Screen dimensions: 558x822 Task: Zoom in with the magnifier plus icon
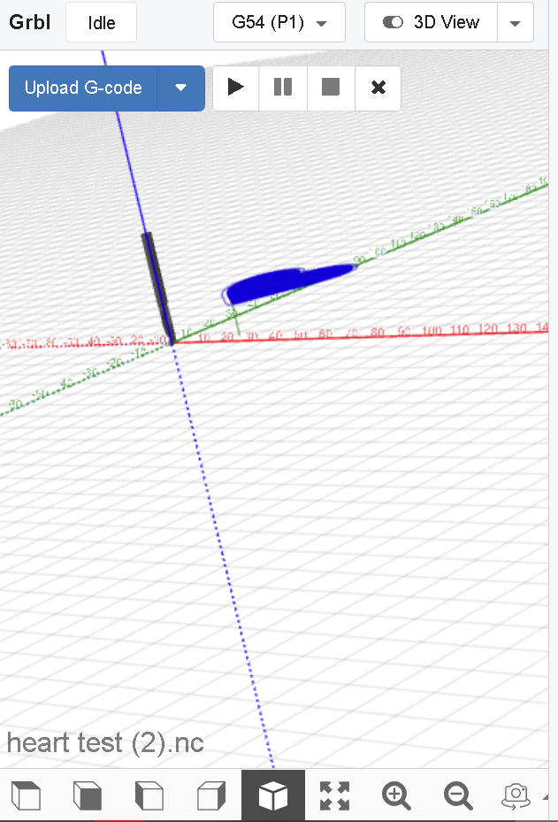pos(396,795)
